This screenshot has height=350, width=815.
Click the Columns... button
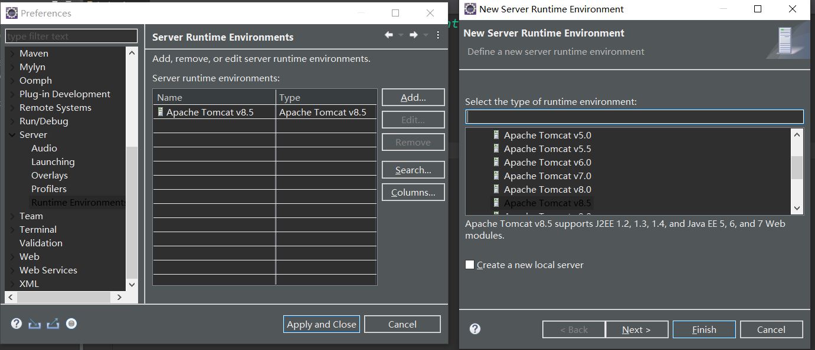pos(413,193)
